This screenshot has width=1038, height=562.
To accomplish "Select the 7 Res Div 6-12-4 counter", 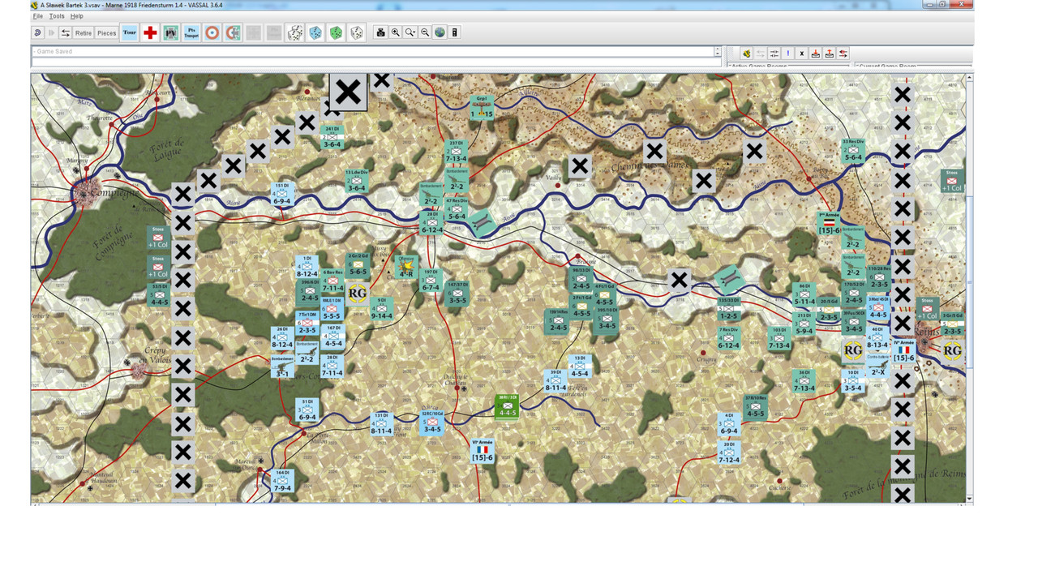I will tap(728, 338).
